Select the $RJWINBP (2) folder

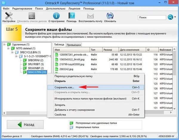(x=36, y=68)
